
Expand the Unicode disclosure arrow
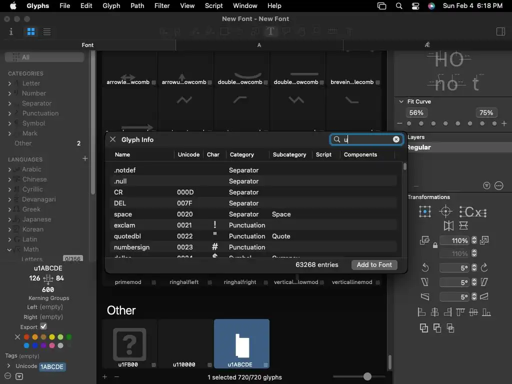[9, 365]
